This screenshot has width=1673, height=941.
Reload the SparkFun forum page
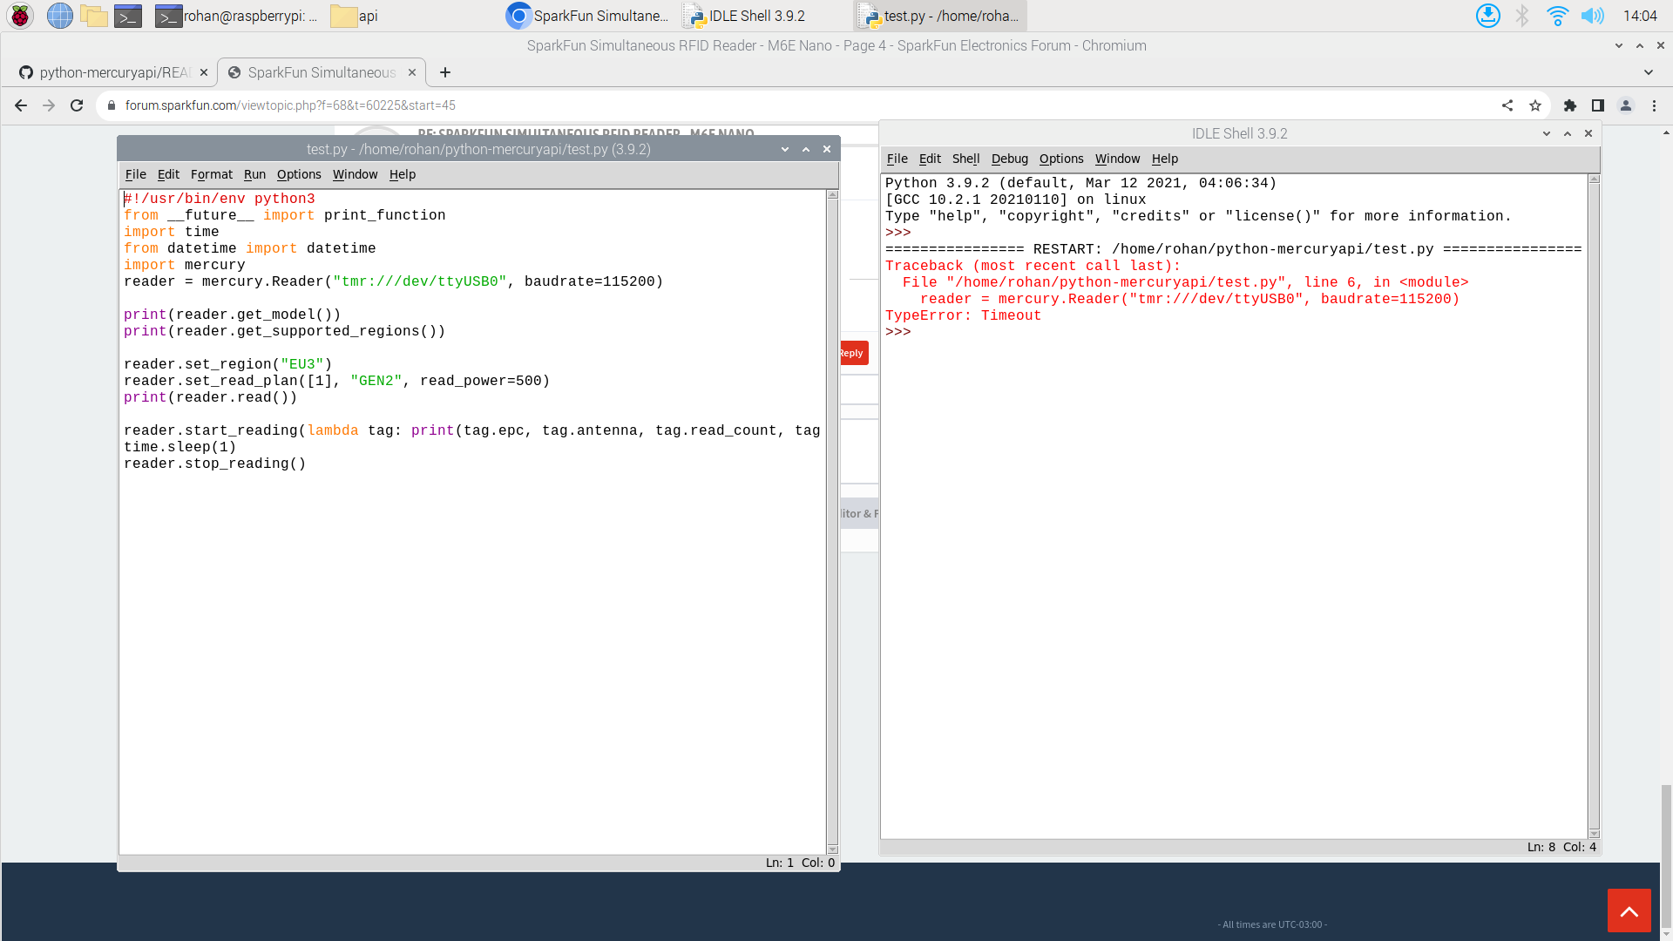tap(77, 105)
